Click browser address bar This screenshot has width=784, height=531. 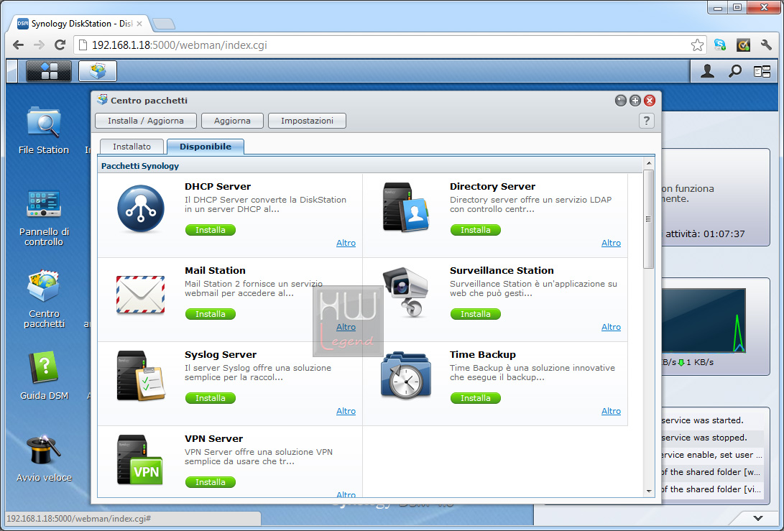[x=390, y=45]
